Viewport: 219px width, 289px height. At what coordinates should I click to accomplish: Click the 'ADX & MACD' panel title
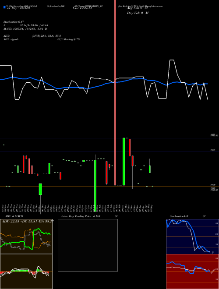14,216
